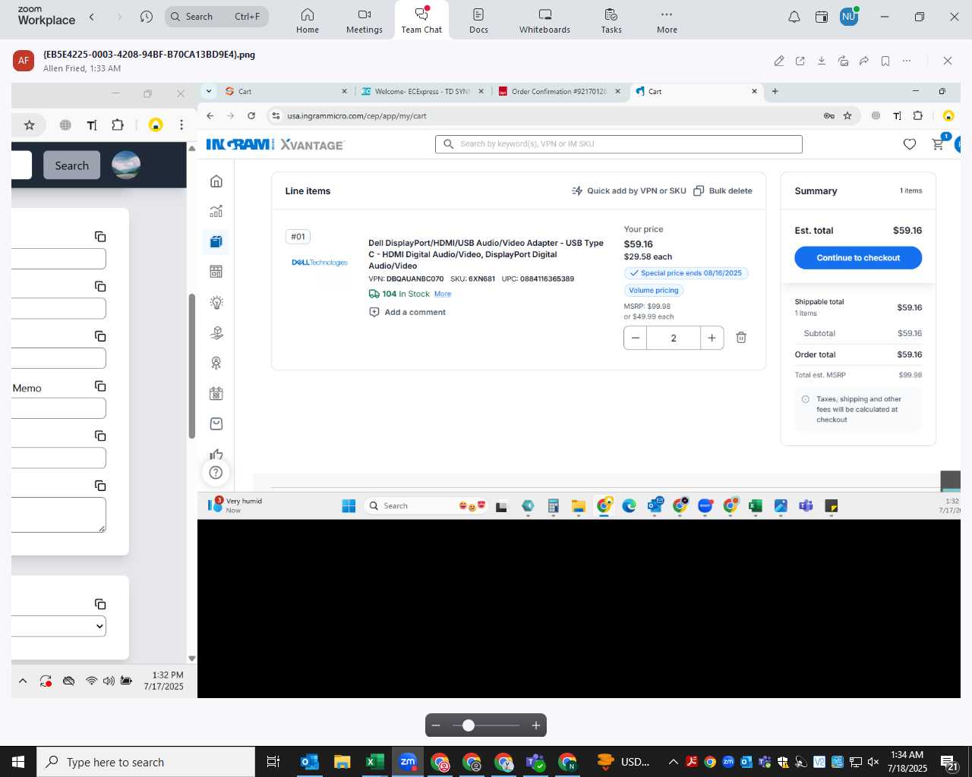This screenshot has height=777, width=972.
Task: Click the Xvantage sidebar help question icon
Action: click(x=216, y=473)
